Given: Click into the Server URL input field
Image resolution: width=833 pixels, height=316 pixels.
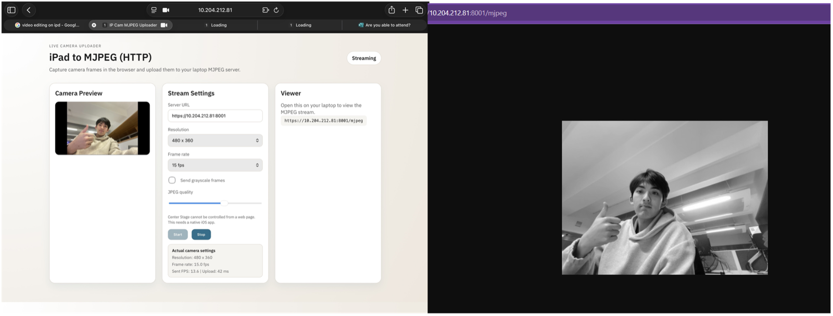Looking at the screenshot, I should pos(215,116).
